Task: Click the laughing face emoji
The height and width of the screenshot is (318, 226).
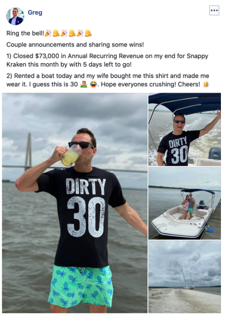Action: click(x=93, y=84)
